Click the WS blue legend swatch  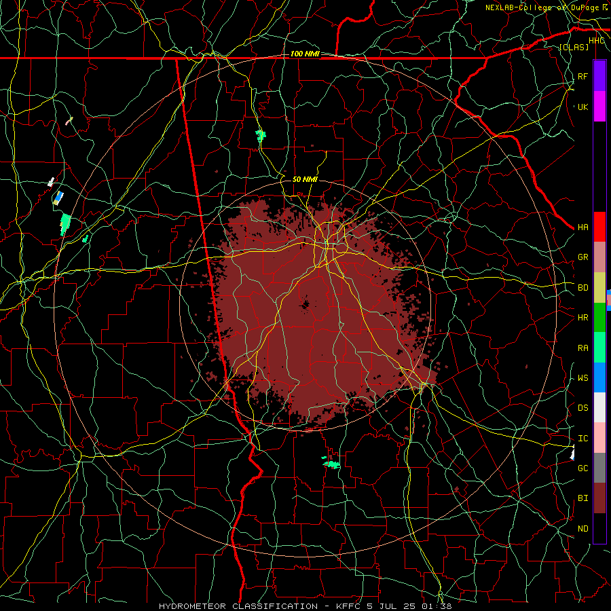599,377
